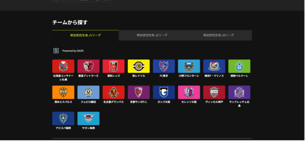305x141 pixels.
Task: Open the アビスパ福岡 team name link
Action: pyautogui.click(x=63, y=128)
